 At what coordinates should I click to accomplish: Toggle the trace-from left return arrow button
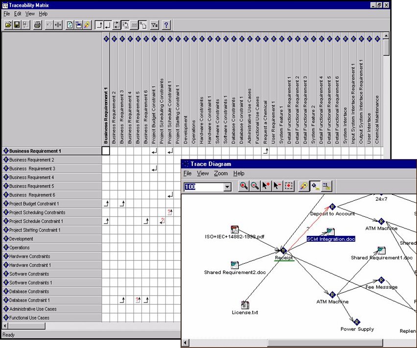click(x=108, y=25)
